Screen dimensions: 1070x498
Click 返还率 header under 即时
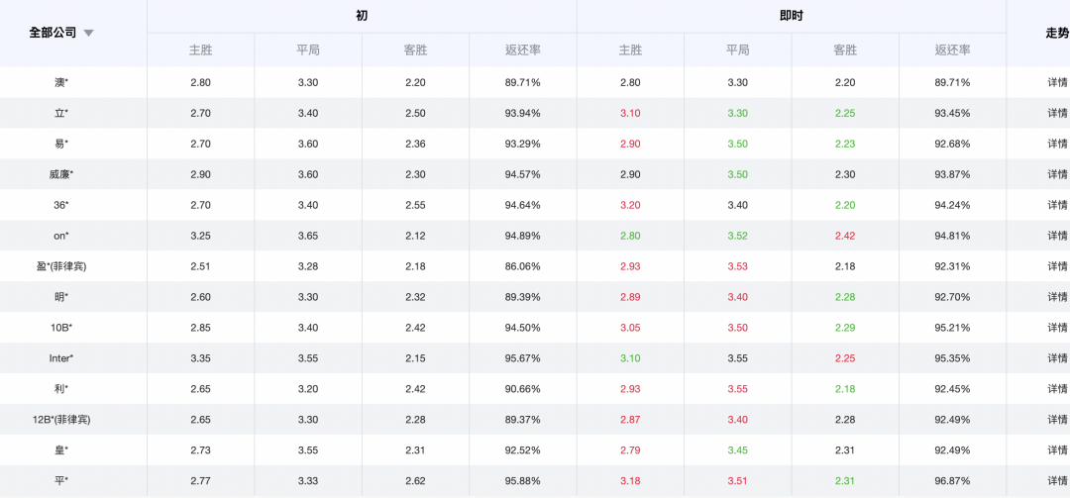pos(953,50)
